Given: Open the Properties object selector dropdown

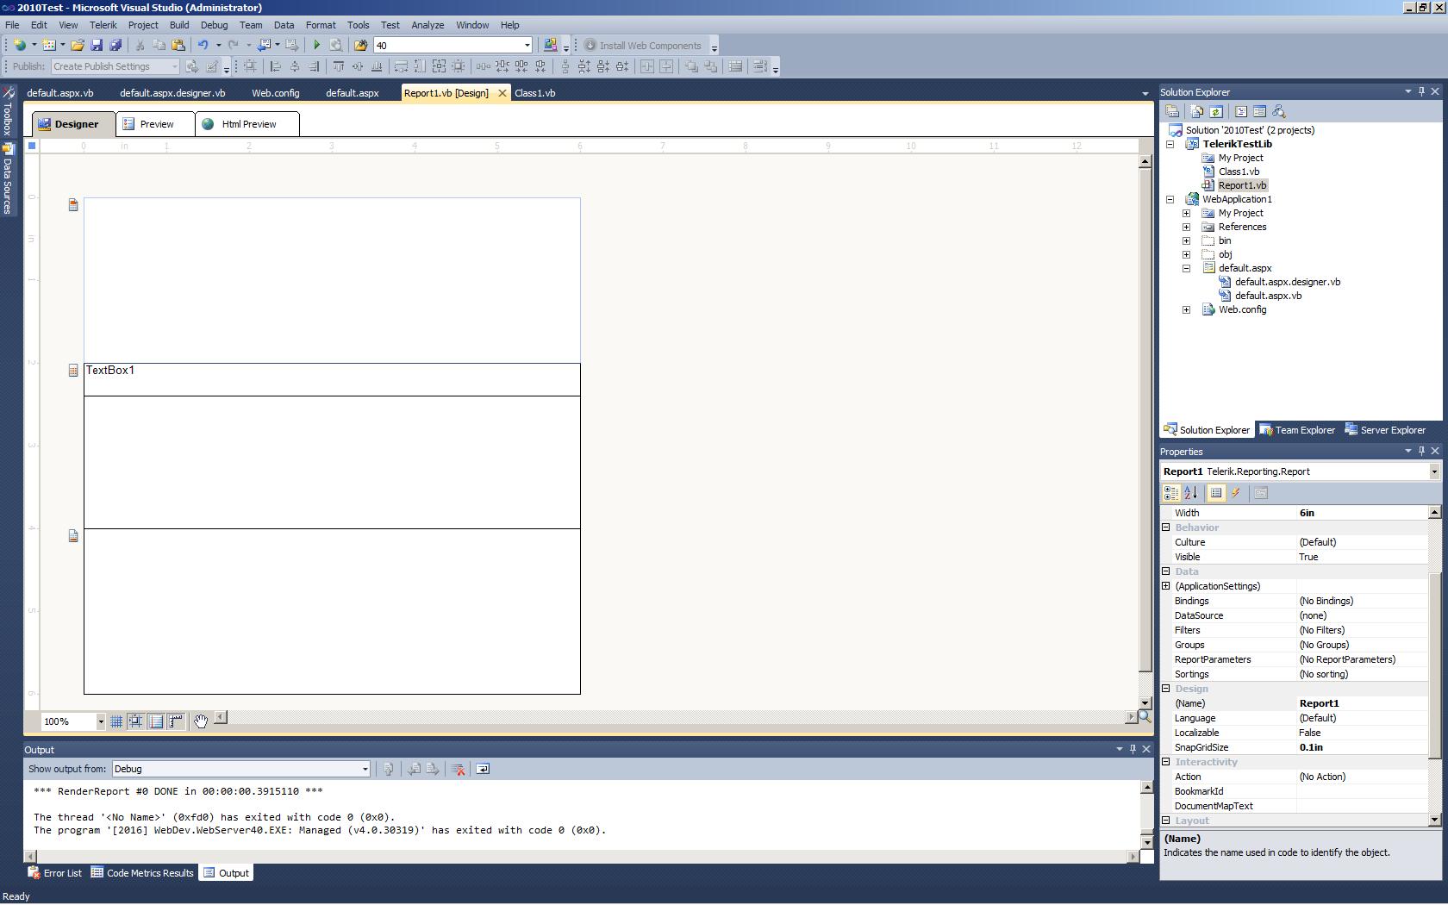Looking at the screenshot, I should (1434, 471).
